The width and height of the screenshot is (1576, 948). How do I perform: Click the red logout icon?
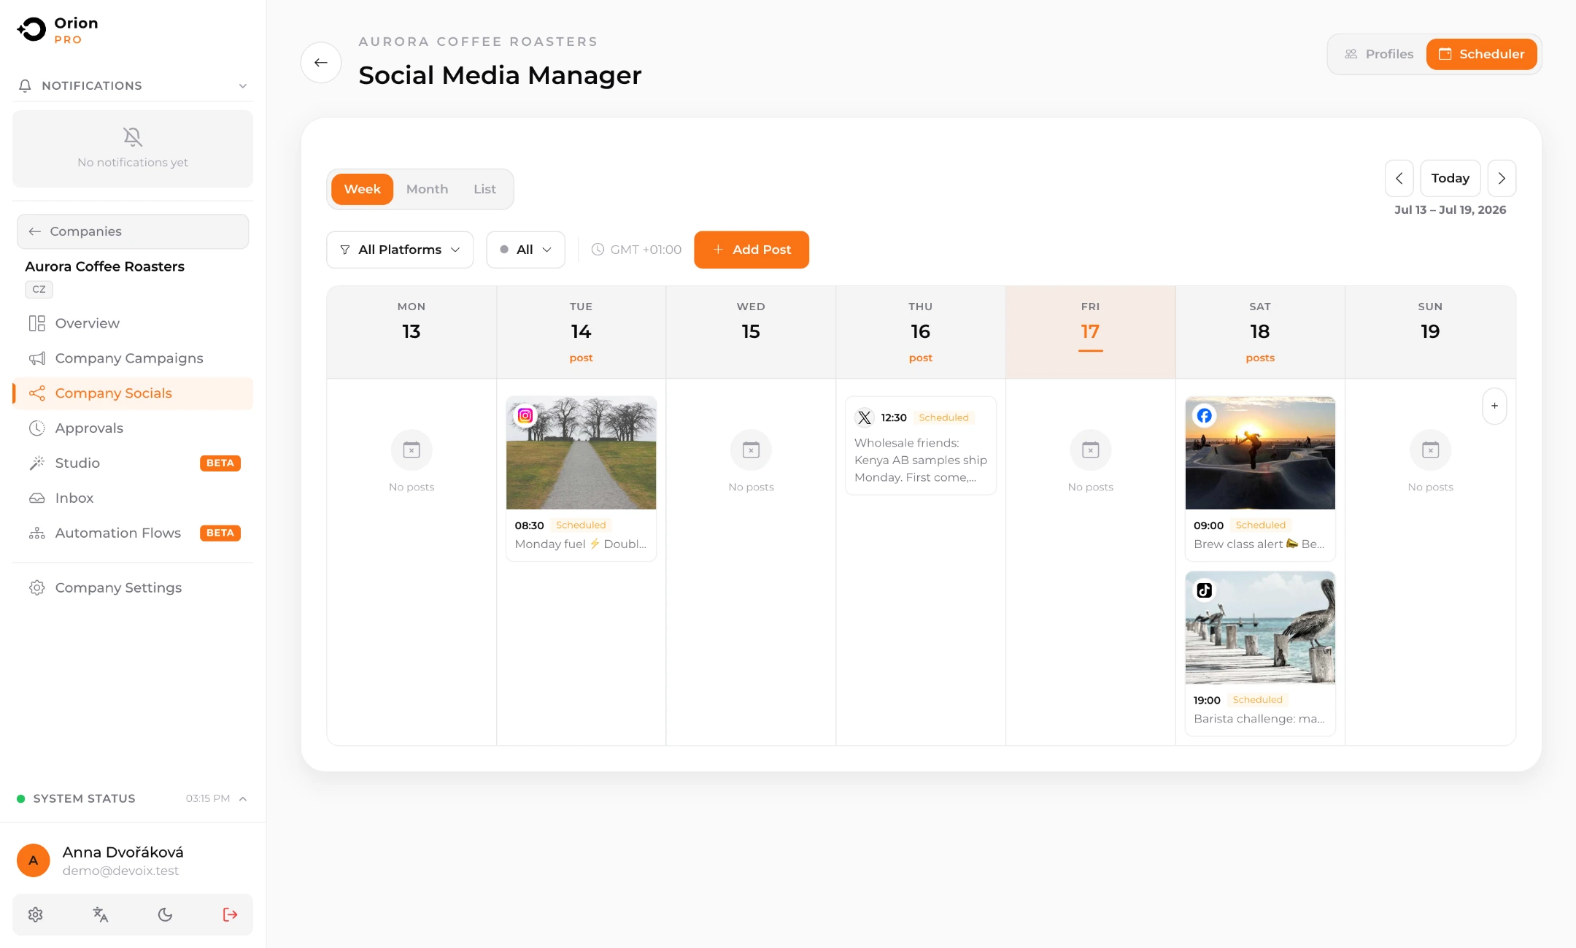[231, 914]
